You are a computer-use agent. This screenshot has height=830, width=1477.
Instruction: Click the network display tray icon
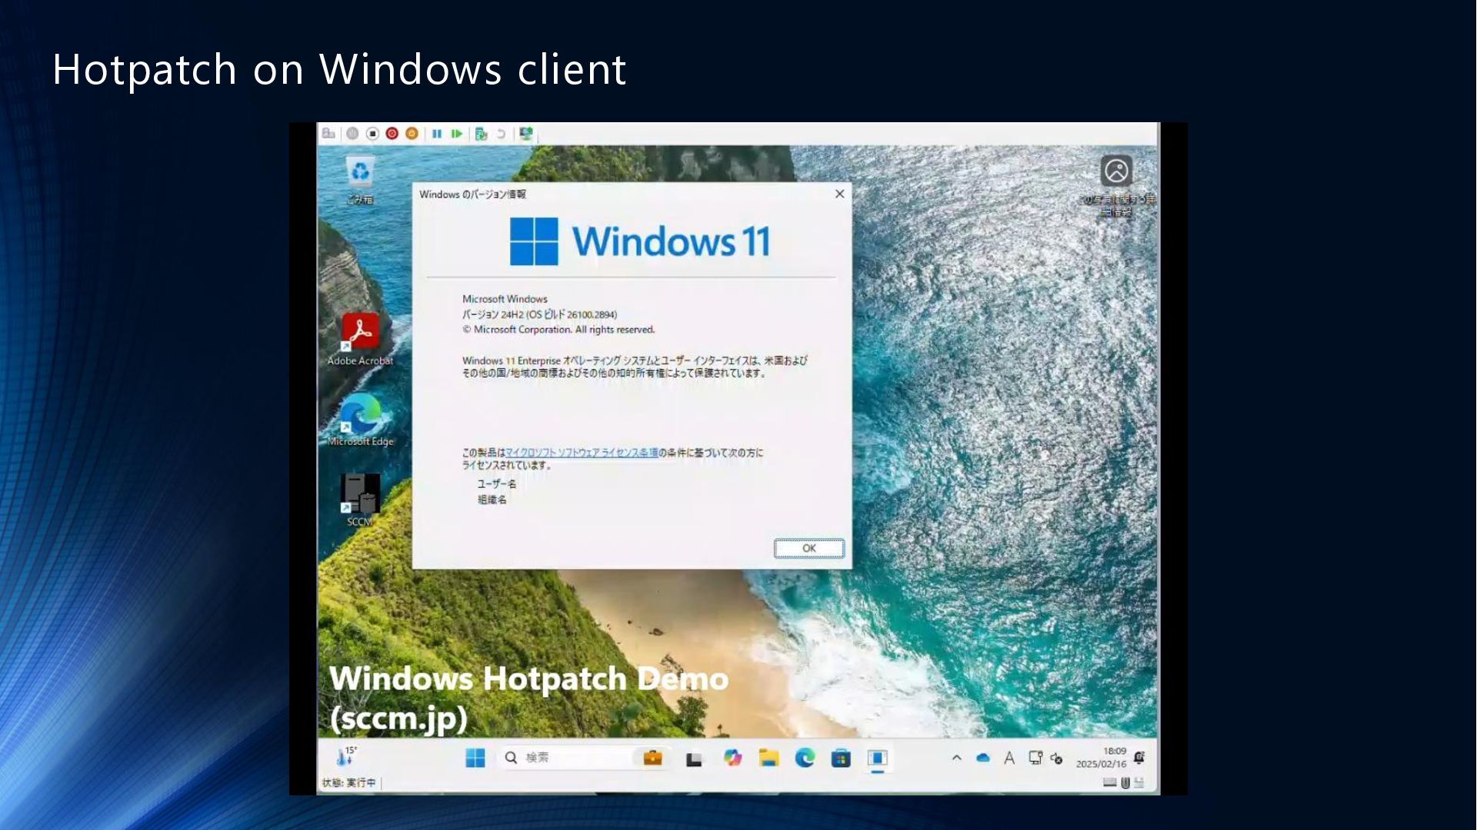pos(1035,758)
